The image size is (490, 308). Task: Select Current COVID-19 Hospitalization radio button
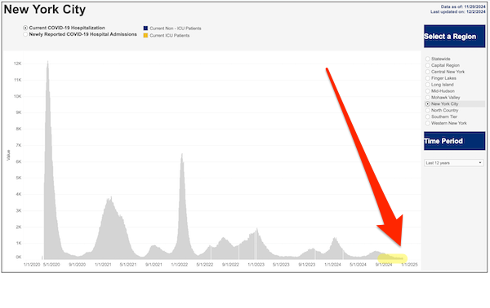pos(25,28)
